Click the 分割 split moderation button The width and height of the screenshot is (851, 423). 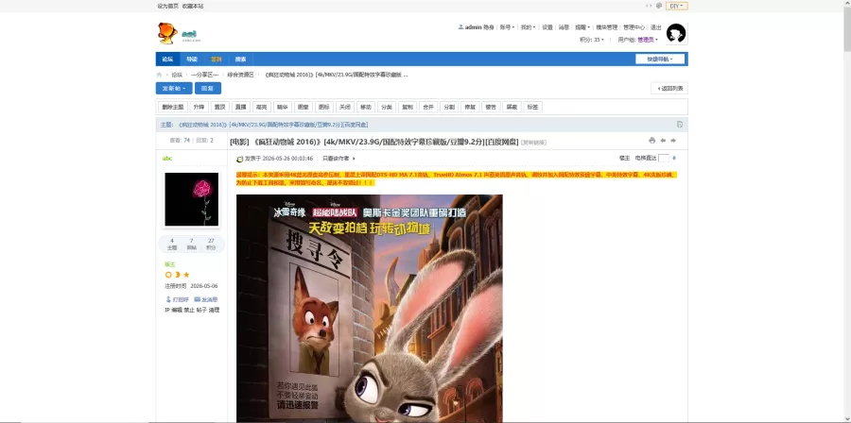[x=449, y=108]
